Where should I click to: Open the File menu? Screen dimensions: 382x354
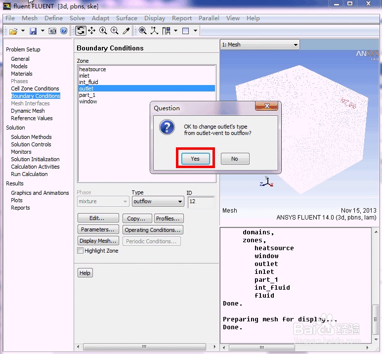coord(10,18)
